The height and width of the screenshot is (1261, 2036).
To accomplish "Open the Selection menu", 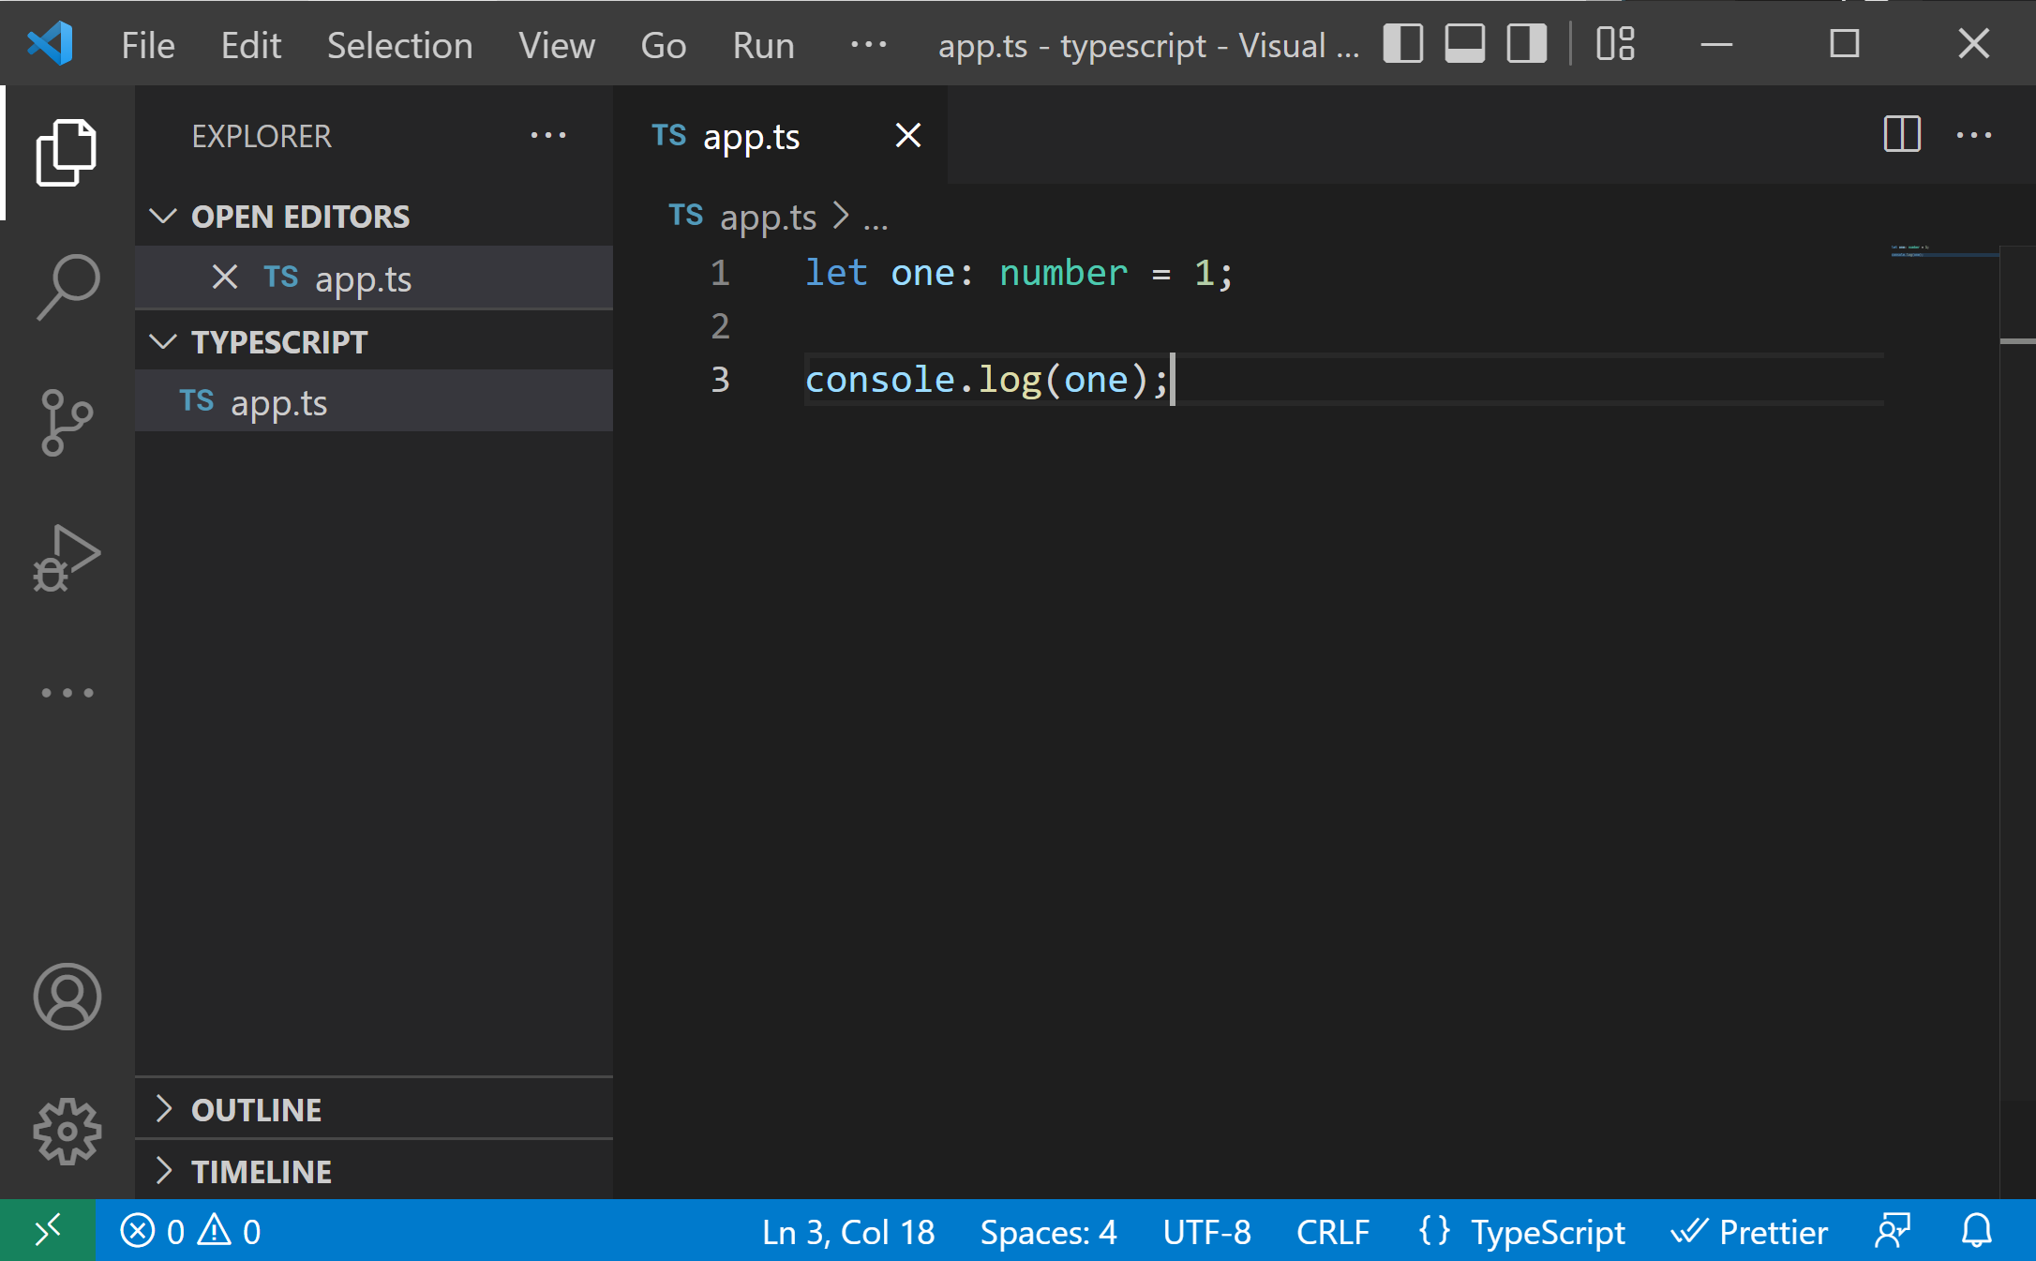I will pyautogui.click(x=399, y=45).
